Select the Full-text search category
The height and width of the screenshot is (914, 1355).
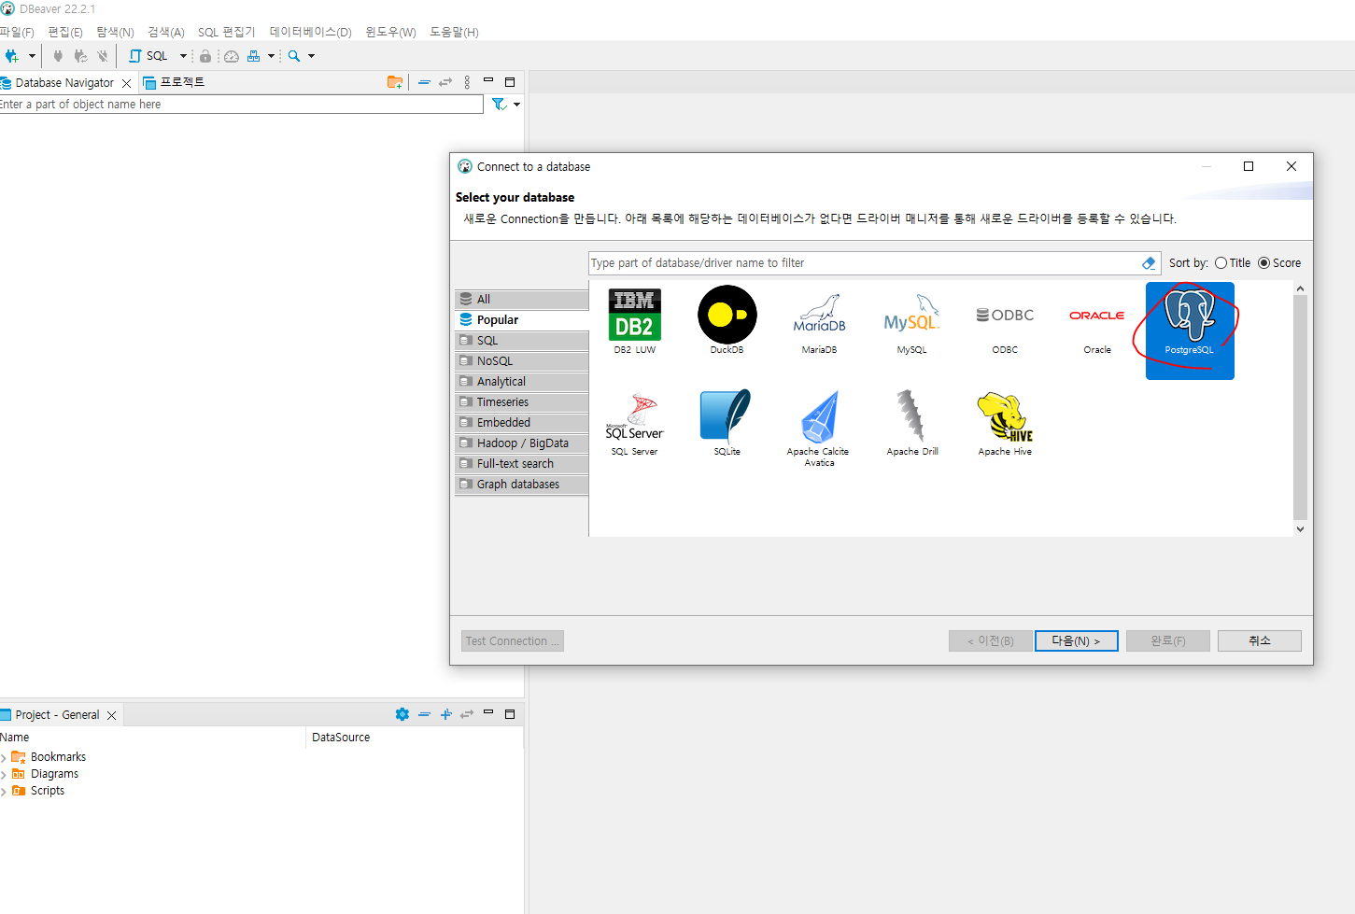pos(521,464)
